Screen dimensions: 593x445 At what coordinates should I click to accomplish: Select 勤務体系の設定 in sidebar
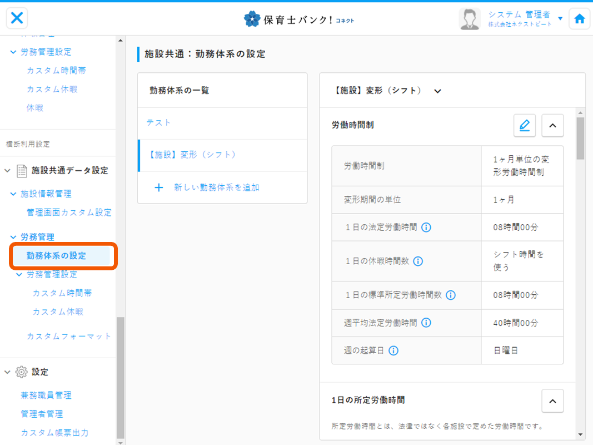pyautogui.click(x=56, y=256)
